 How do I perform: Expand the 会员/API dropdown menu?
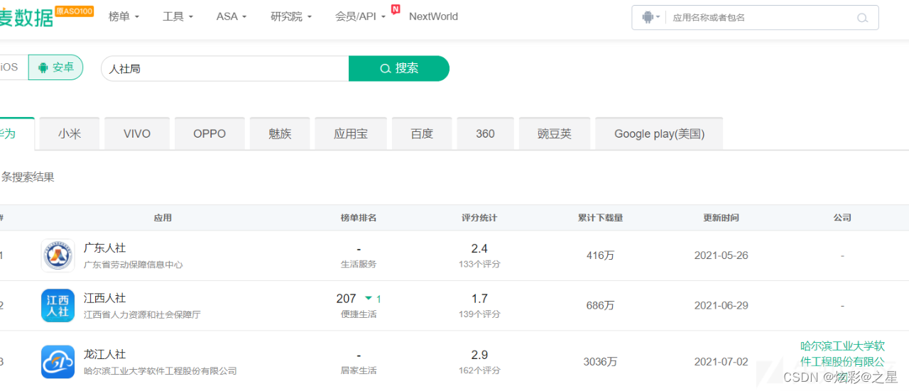point(361,16)
